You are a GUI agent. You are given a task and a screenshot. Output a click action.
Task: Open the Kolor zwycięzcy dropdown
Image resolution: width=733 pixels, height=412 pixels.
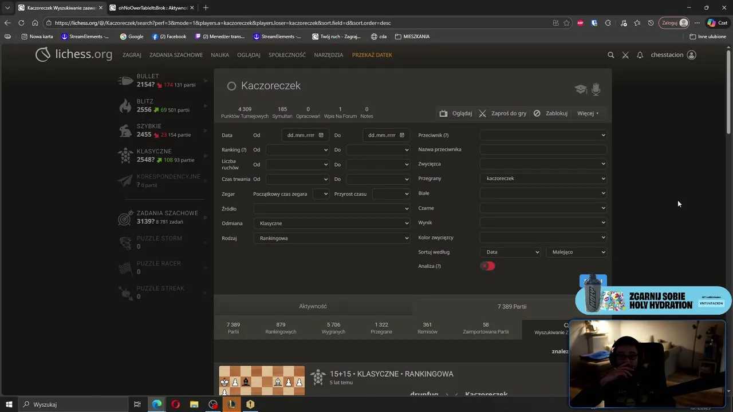point(543,237)
